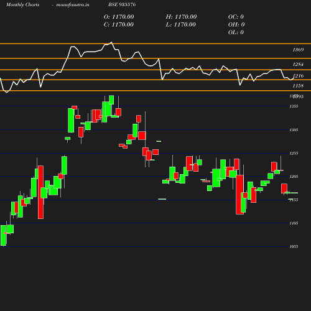The image size is (311, 311).
Task: Click the 1055 price axis label
Action: point(294,246)
